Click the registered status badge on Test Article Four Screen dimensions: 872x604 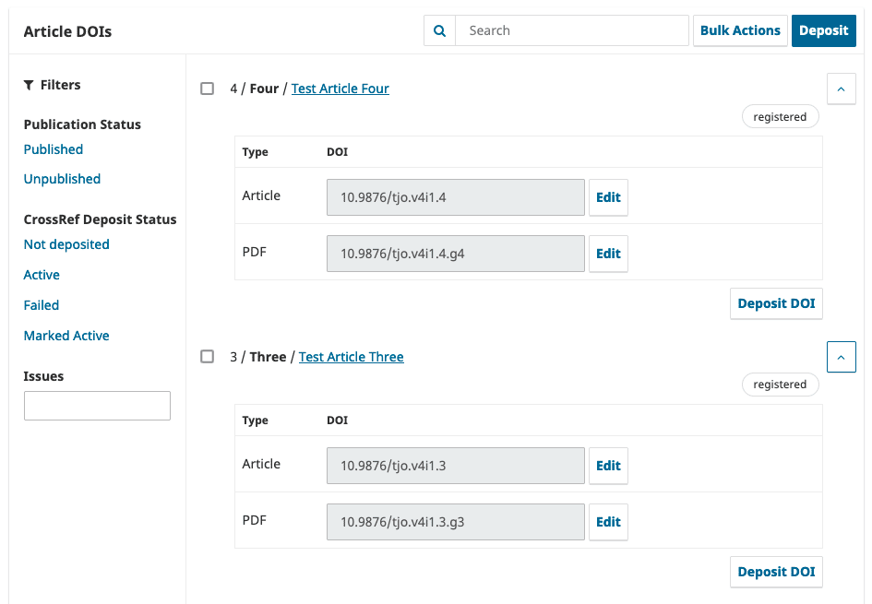[780, 116]
